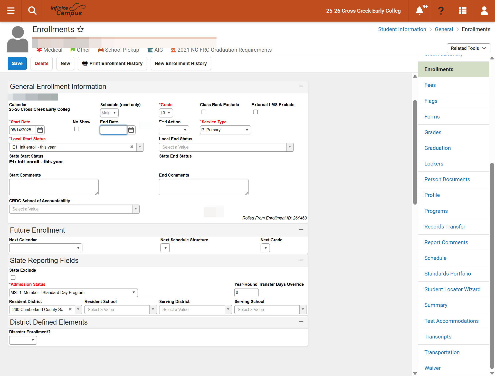The height and width of the screenshot is (376, 495).
Task: Open the Start Date calendar picker
Action: pos(40,130)
